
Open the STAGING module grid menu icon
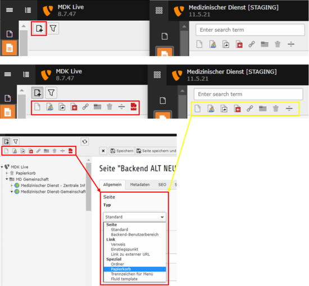coord(159,10)
